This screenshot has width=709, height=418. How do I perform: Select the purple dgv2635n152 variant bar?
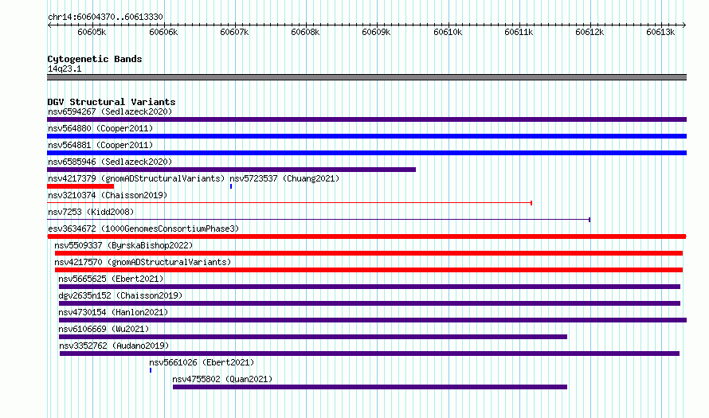click(370, 303)
